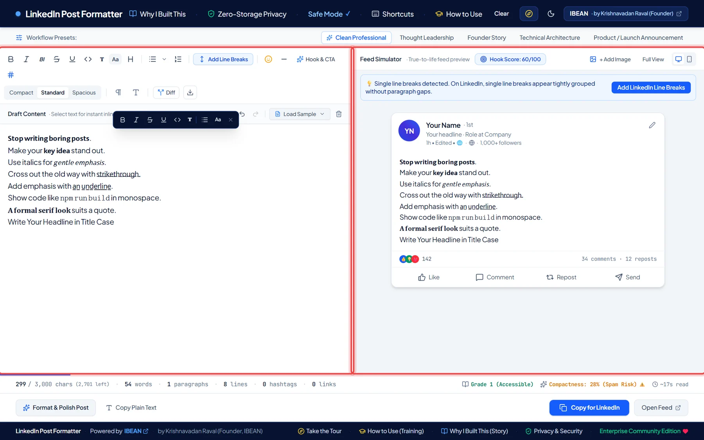Click the YN profile avatar in the feed

pos(409,131)
